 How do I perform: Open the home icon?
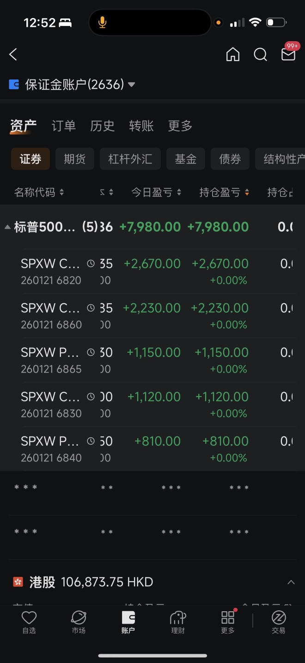(x=233, y=55)
